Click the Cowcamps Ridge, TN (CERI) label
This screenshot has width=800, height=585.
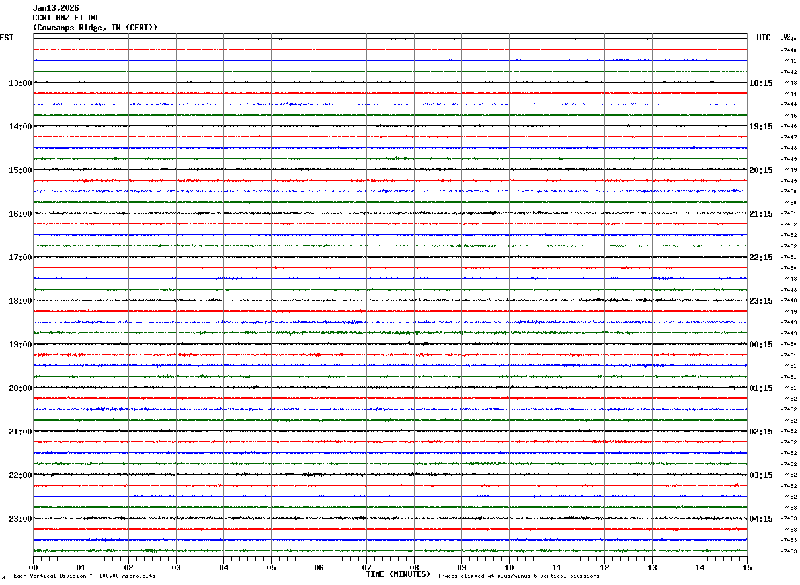95,28
